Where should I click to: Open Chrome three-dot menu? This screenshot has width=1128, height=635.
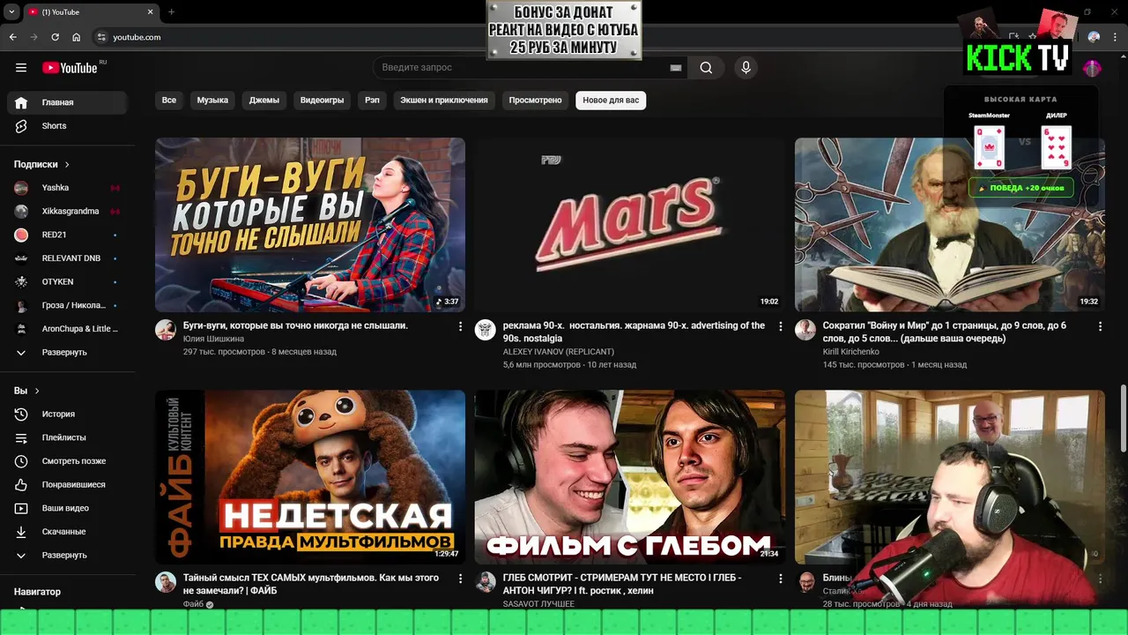coord(1114,37)
